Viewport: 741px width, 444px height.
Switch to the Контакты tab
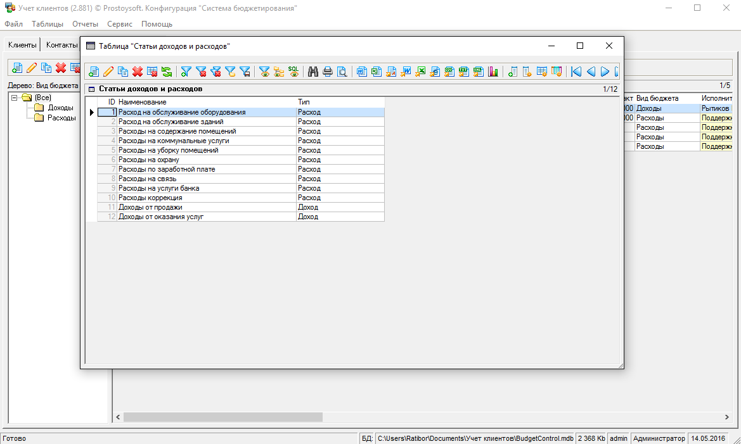click(x=61, y=45)
